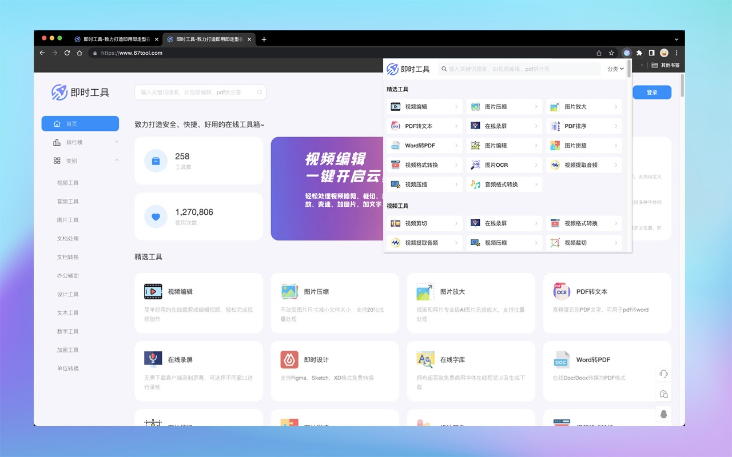Screen dimensions: 732x457
Task: Click the 视频编辑 promotional banner
Action: pos(327,189)
